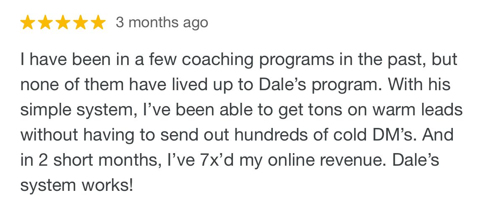Image resolution: width=491 pixels, height=224 pixels.
Task: Click the fourth gold star
Action: coord(81,23)
